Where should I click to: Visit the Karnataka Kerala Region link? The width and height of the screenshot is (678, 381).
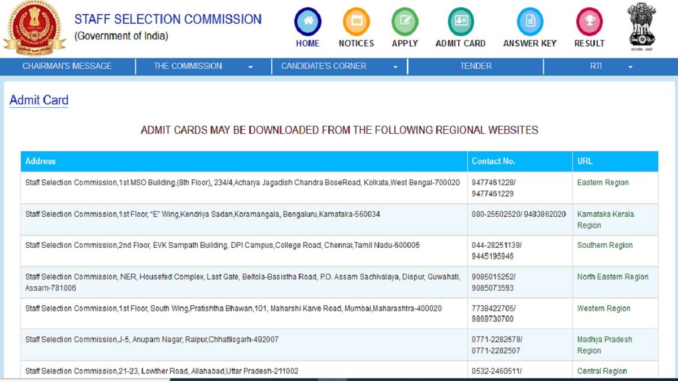coord(605,220)
